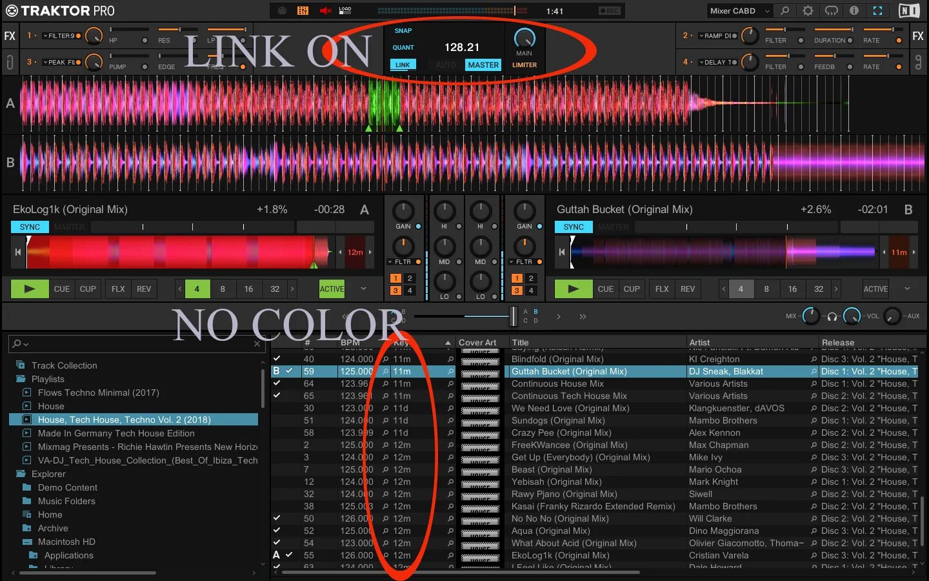
Task: Open Demo Content folder
Action: point(68,487)
